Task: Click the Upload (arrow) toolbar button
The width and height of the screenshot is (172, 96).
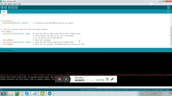Action: [x=5, y=7]
